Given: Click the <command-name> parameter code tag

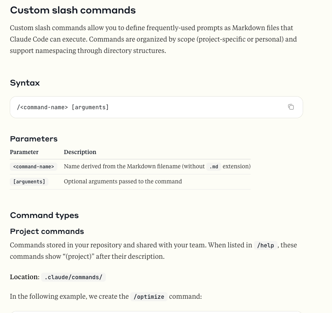Looking at the screenshot, I should (x=33, y=167).
